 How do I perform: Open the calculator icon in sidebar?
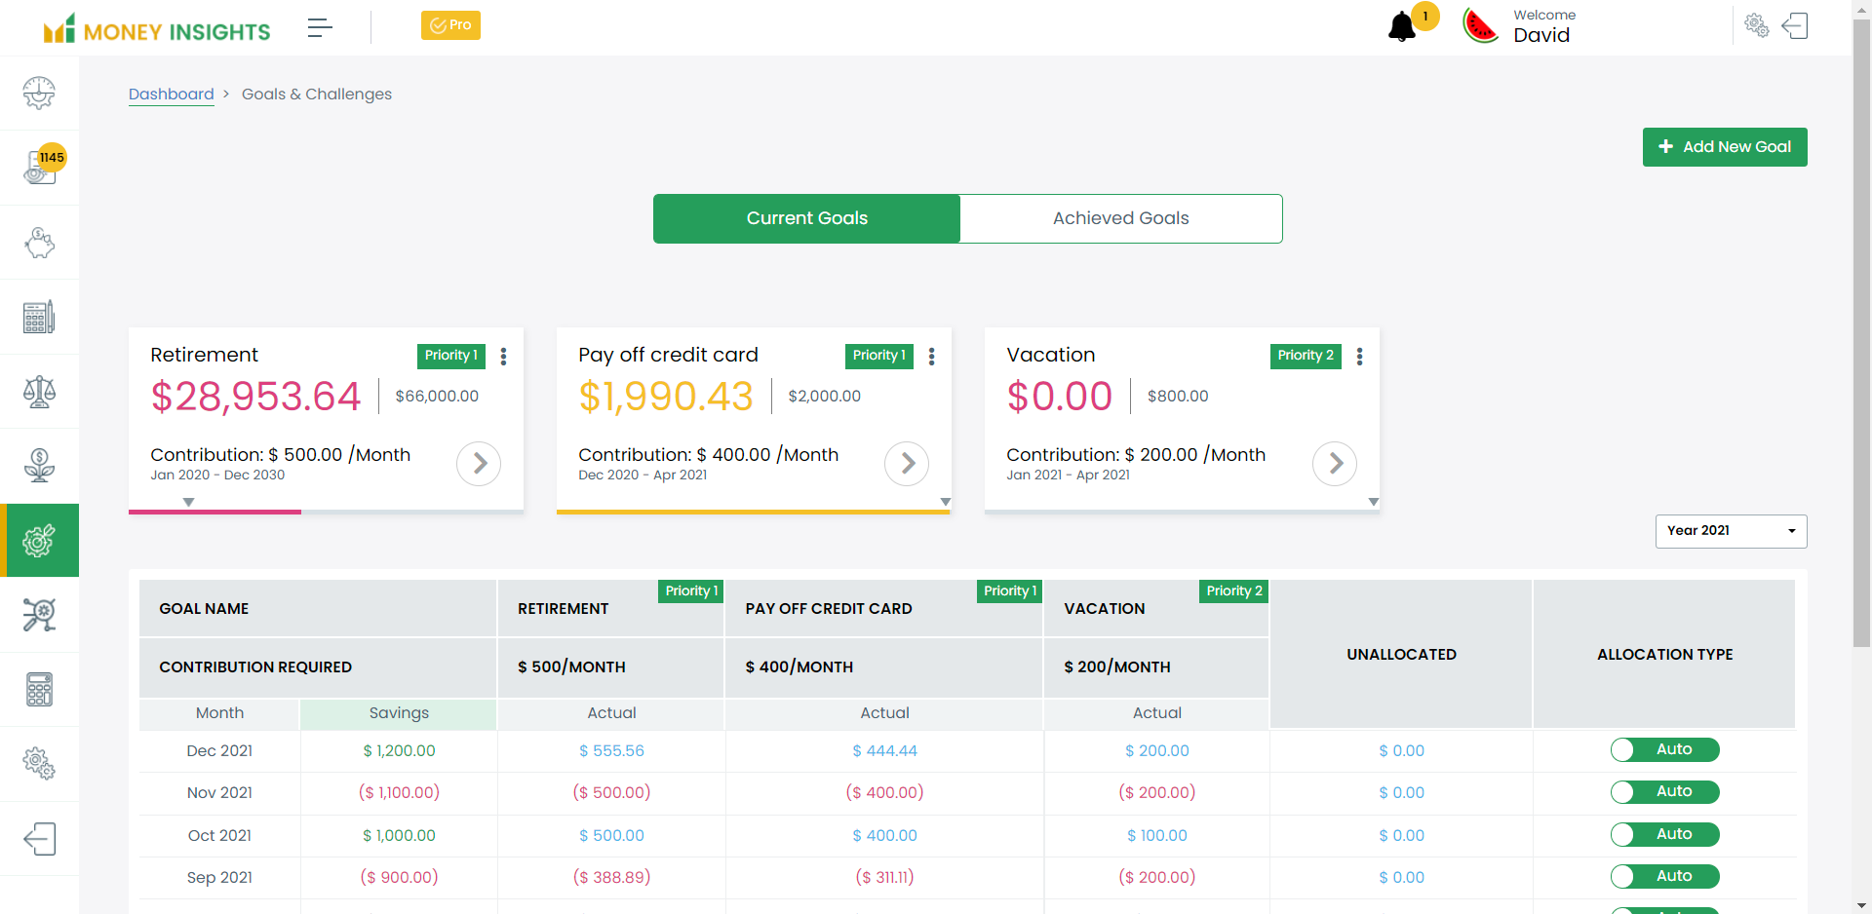[x=39, y=690]
